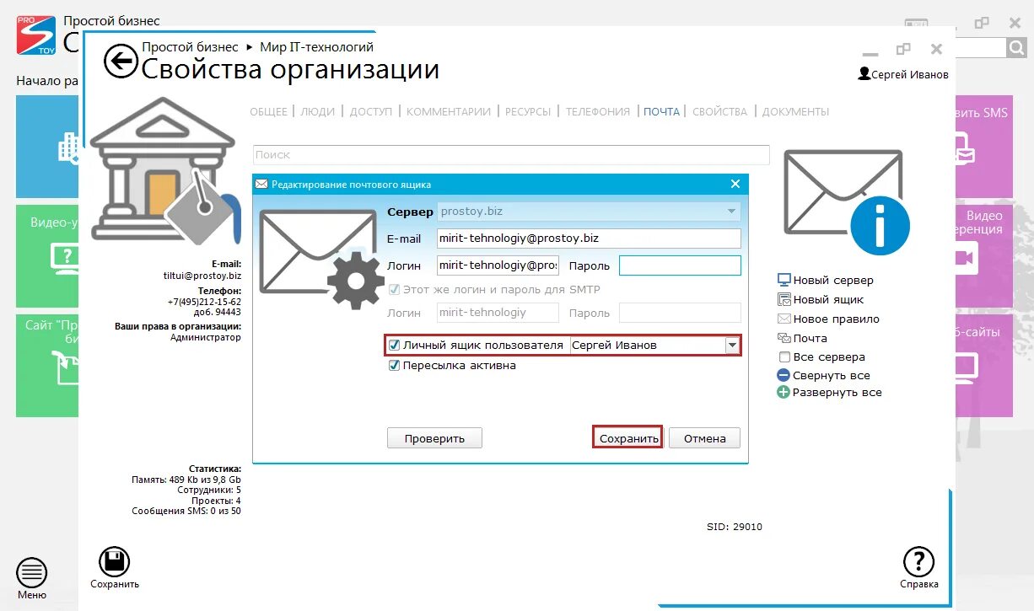
Task: Click the Новое правило item
Action: pos(828,319)
